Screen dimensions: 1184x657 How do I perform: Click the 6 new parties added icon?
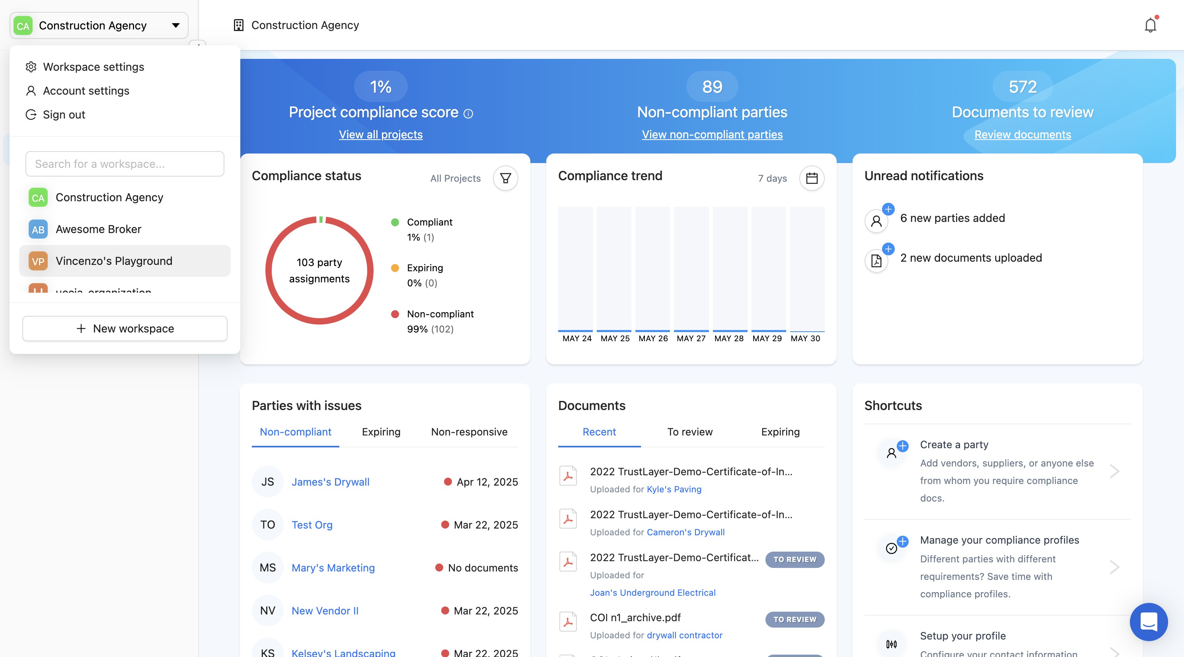click(876, 221)
